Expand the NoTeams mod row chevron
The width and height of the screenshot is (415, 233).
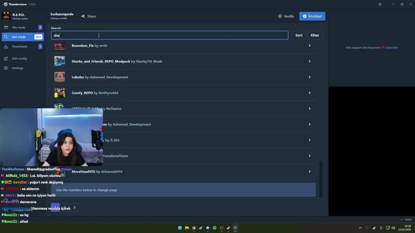(x=310, y=108)
